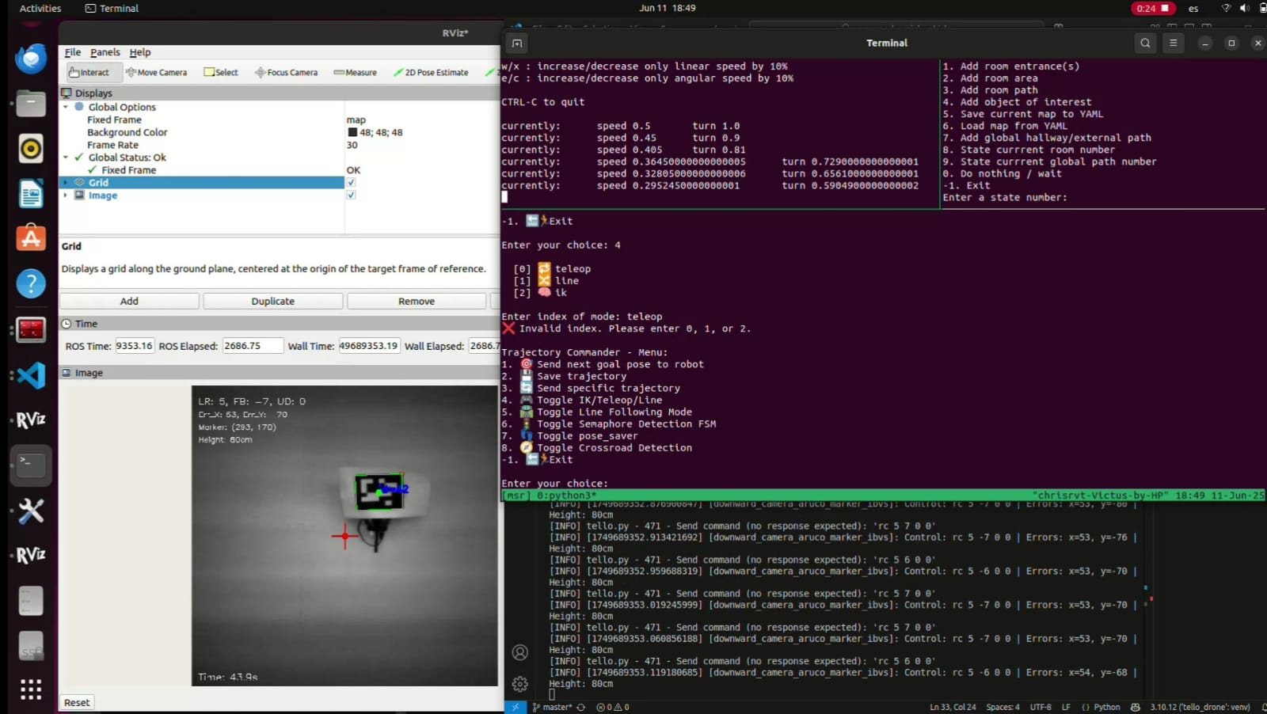Viewport: 1267px width, 714px height.
Task: Click the Duplicate button
Action: tap(272, 302)
